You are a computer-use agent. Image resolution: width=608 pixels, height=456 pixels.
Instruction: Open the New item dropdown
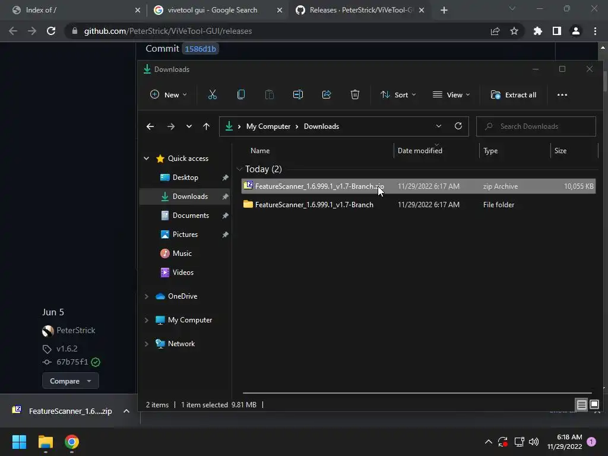(x=168, y=94)
